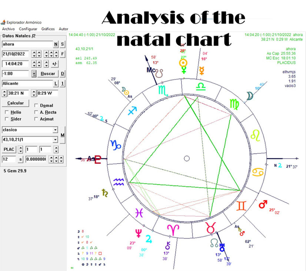Select the Saturn glyph on the left side

pyautogui.click(x=104, y=193)
